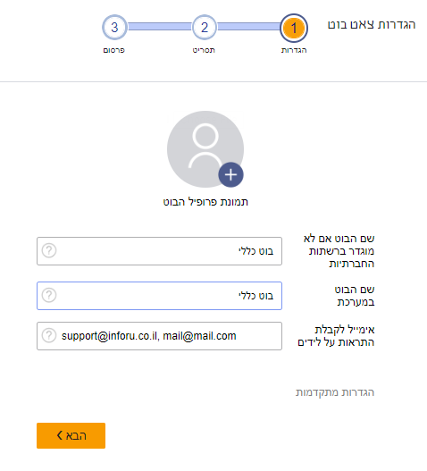This screenshot has width=427, height=471.
Task: Click help icon in system bot name field
Action: coord(49,295)
